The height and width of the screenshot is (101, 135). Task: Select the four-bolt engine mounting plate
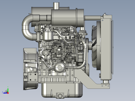point(33,78)
